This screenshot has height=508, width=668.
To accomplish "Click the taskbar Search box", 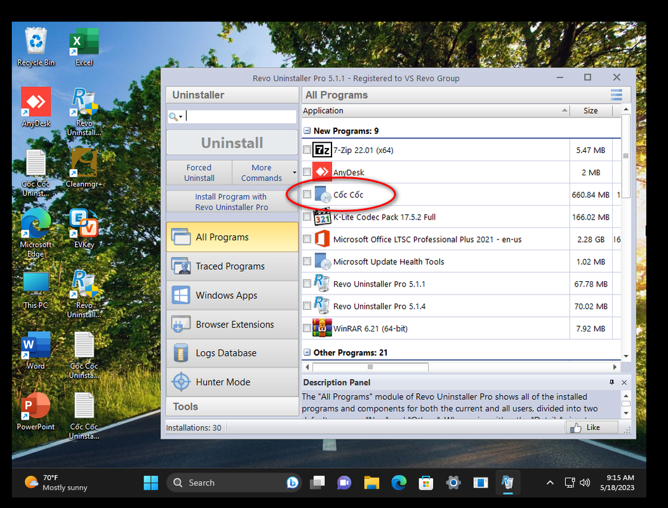I will 234,483.
